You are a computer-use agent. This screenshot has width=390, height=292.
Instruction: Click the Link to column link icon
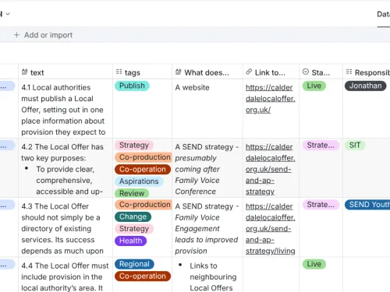pyautogui.click(x=249, y=72)
